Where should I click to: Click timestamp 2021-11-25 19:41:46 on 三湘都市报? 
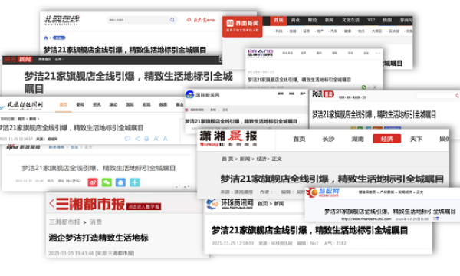(71, 253)
